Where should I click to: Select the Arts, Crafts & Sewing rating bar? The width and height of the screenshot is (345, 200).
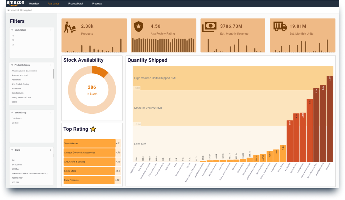click(x=90, y=162)
